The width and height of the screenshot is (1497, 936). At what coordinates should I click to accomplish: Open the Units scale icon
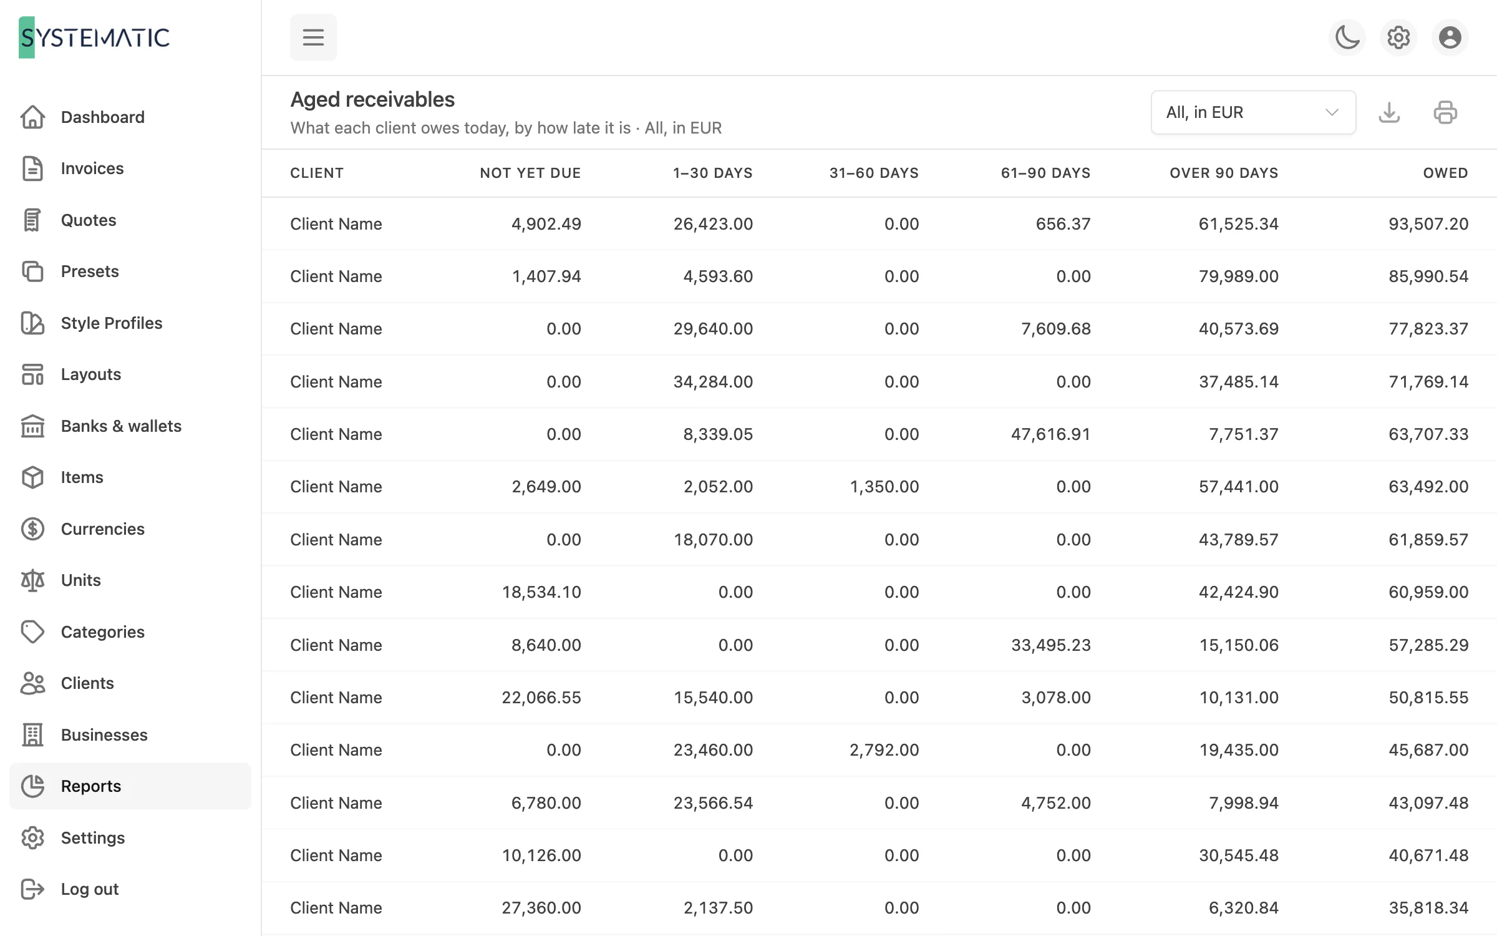point(32,580)
